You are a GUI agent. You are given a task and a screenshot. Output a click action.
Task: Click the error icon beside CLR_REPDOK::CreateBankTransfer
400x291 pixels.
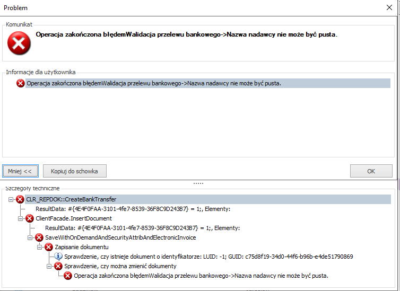(x=20, y=199)
